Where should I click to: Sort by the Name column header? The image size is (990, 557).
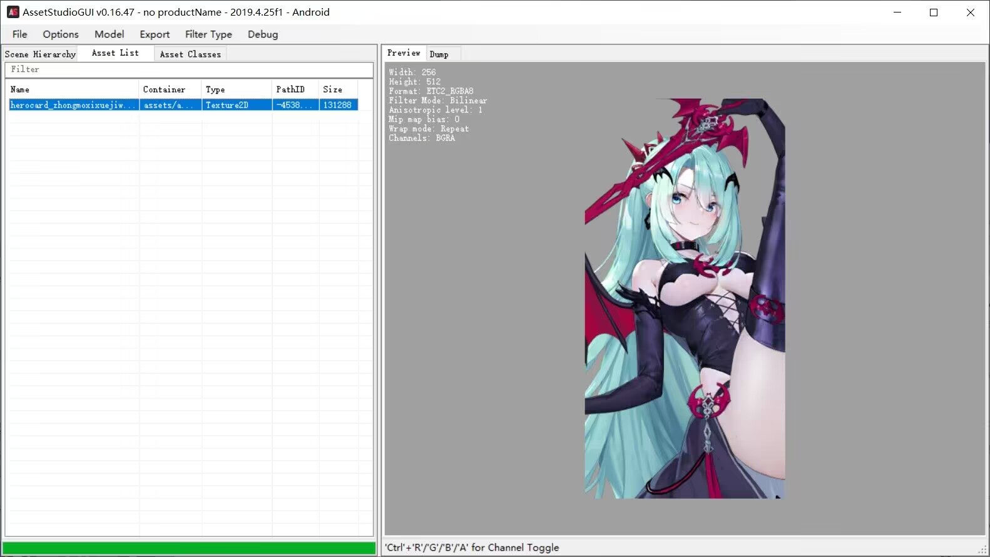(x=73, y=89)
